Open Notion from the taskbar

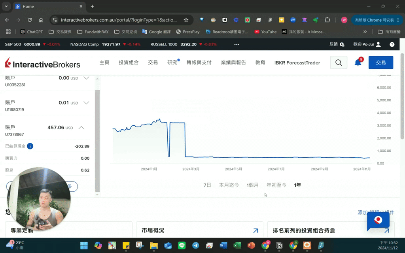click(x=279, y=245)
